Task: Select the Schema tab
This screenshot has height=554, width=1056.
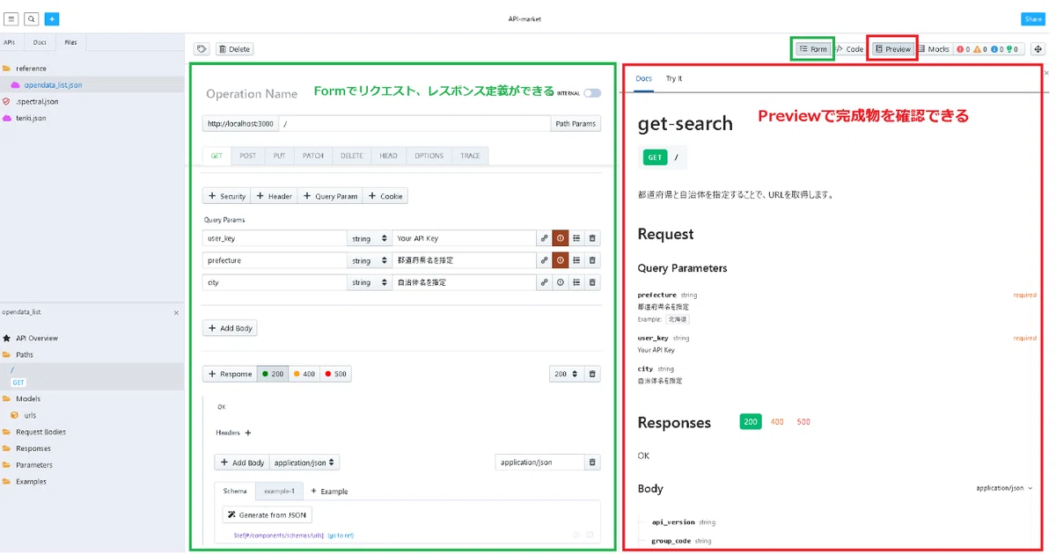Action: pos(235,491)
